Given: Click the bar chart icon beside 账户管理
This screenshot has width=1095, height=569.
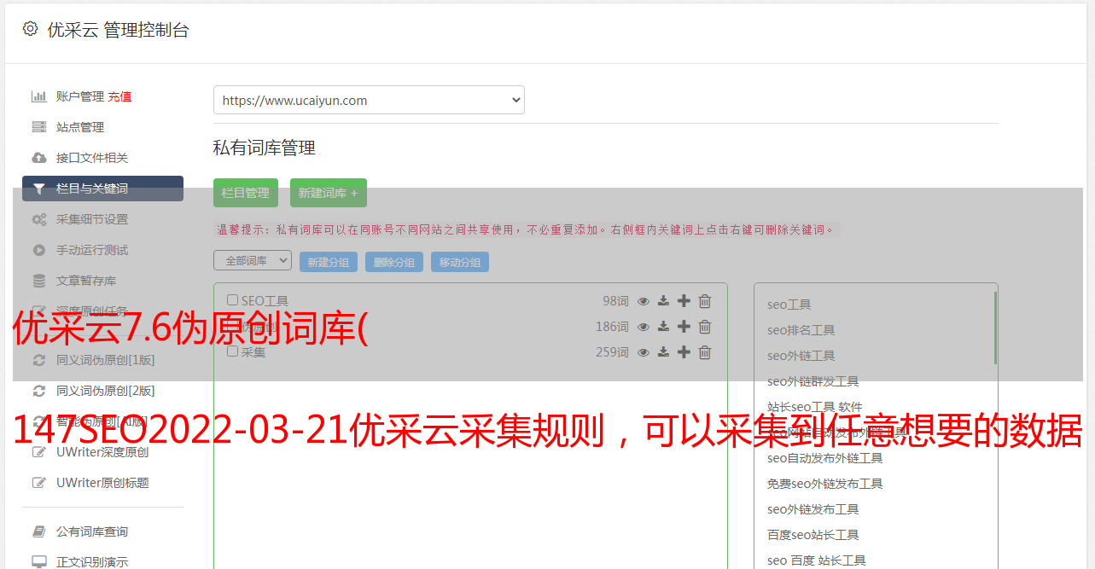Looking at the screenshot, I should [x=39, y=96].
